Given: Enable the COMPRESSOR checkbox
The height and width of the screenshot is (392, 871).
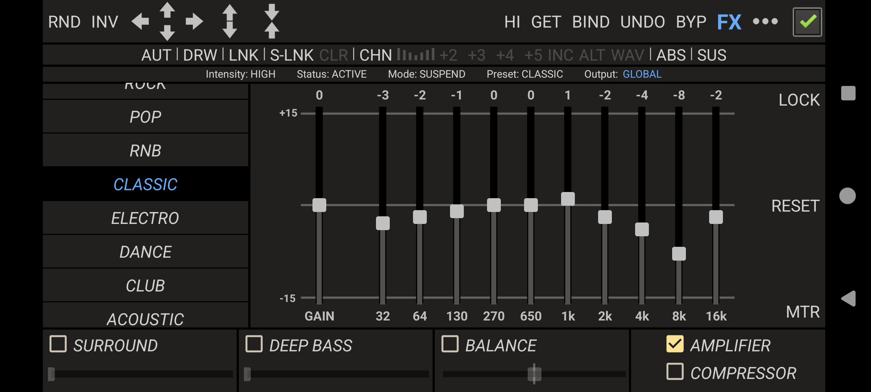Looking at the screenshot, I should [675, 372].
